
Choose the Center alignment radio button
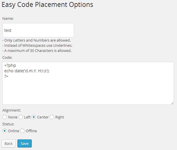34,117
